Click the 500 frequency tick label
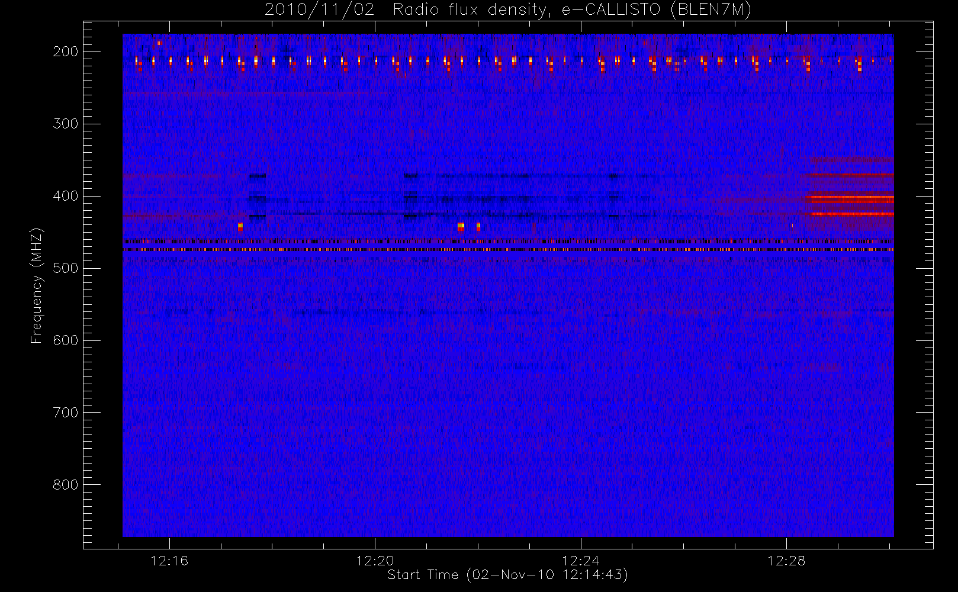This screenshot has width=958, height=592. tap(65, 268)
